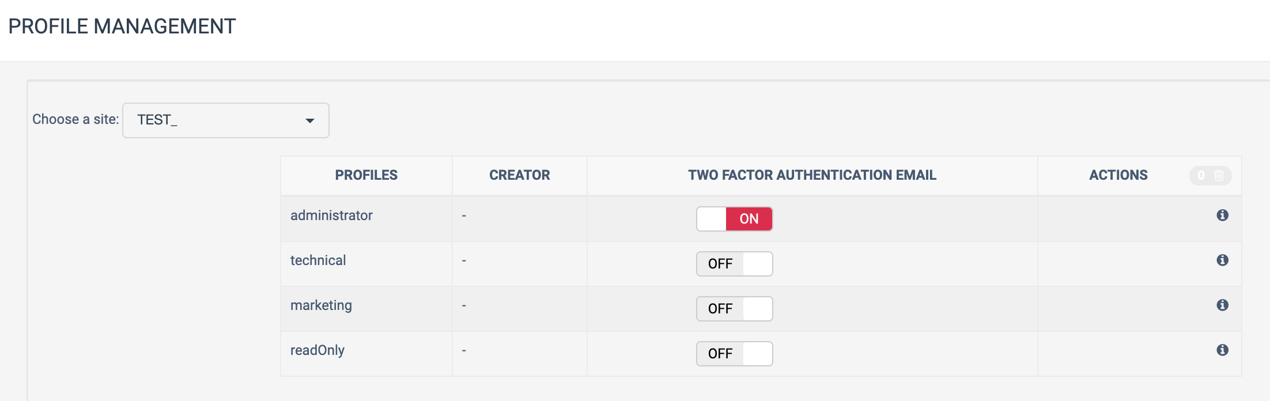Open the Choose a site dropdown
Image resolution: width=1270 pixels, height=401 pixels.
point(225,120)
